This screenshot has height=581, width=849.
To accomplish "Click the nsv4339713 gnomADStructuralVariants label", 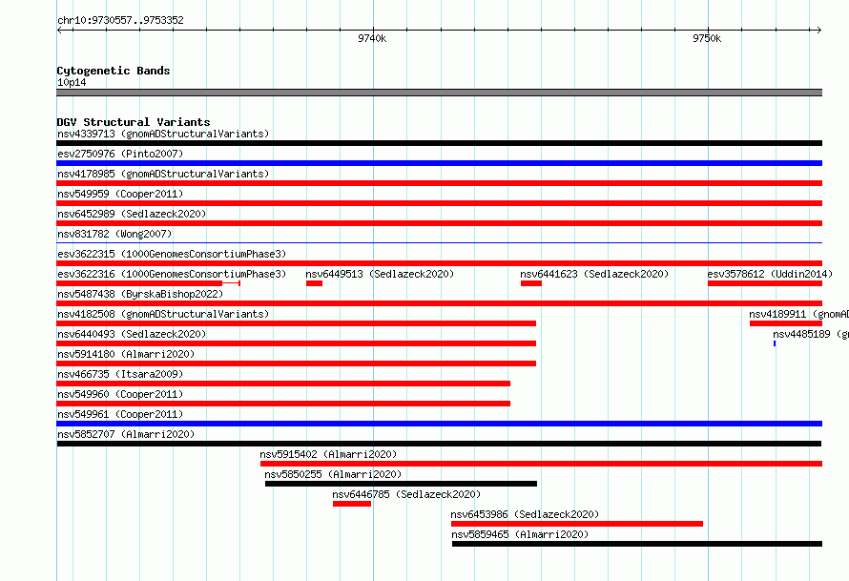I will (163, 134).
